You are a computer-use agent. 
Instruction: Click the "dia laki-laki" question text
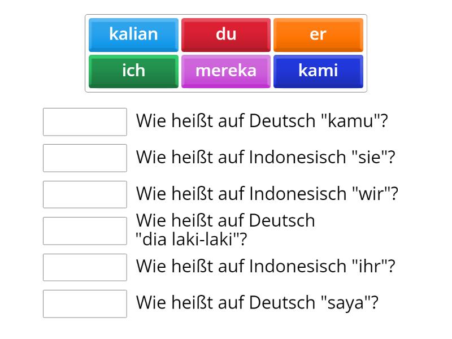pyautogui.click(x=225, y=229)
